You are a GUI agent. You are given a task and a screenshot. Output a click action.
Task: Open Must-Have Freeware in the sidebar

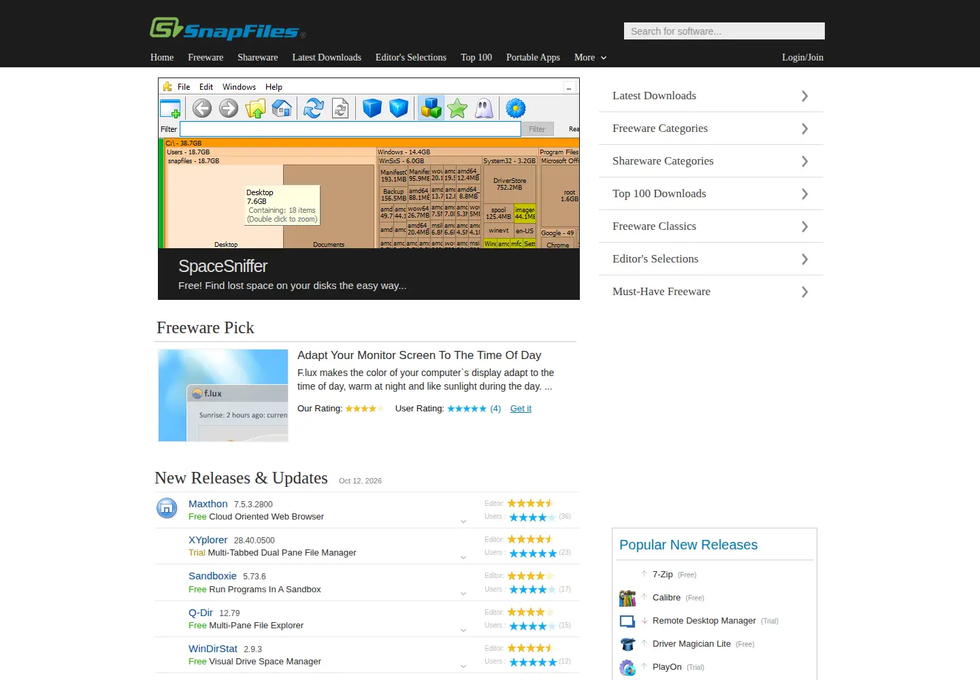711,292
